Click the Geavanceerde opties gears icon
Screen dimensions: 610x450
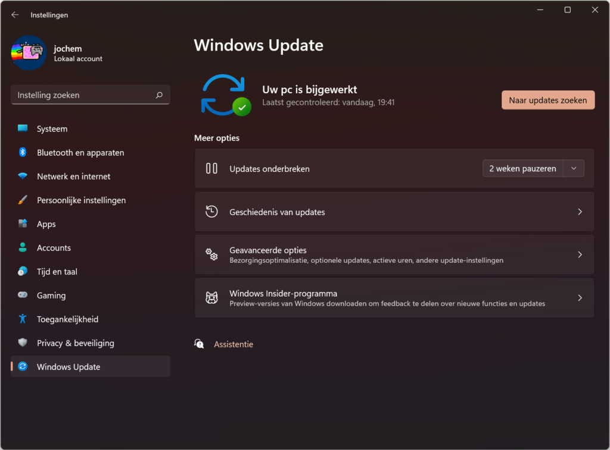[x=211, y=254]
